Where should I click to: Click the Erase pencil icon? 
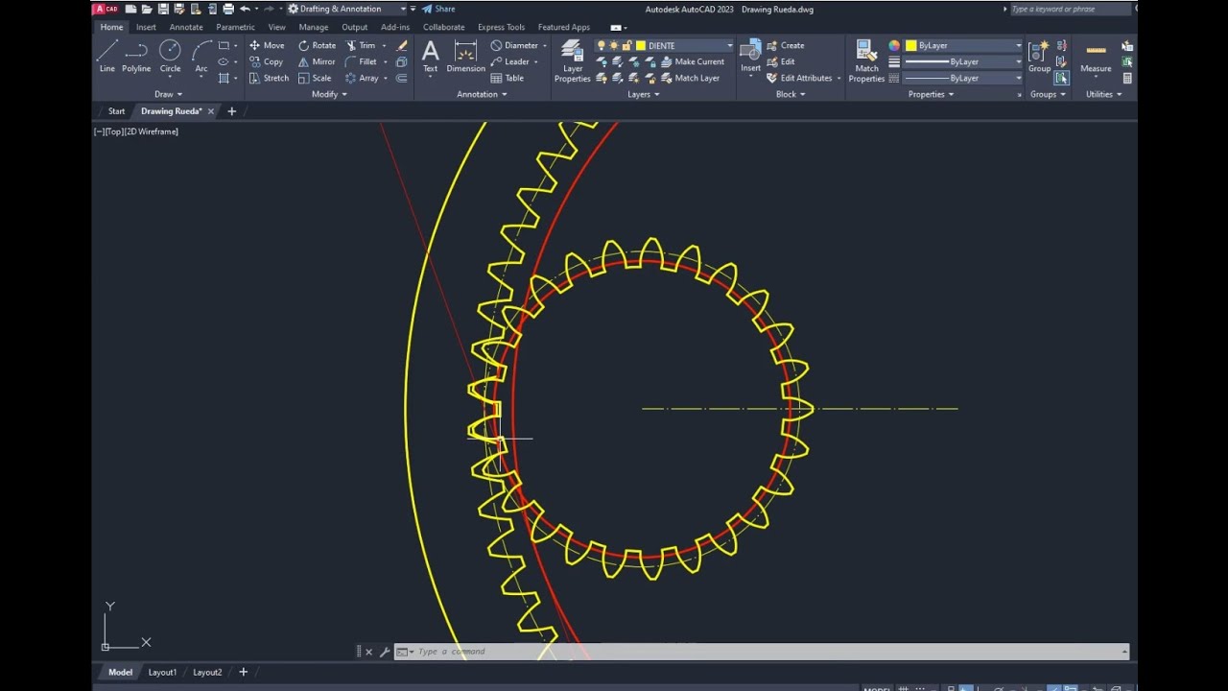(402, 45)
